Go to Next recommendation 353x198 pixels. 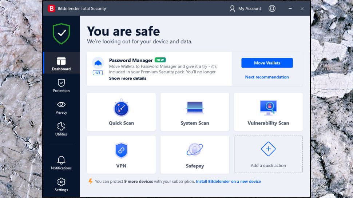[x=267, y=77]
